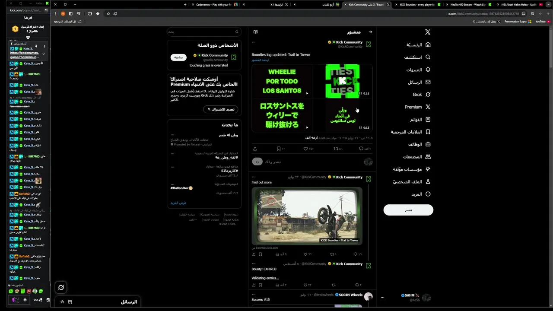Click the X logo at the top of the sidebar

tap(428, 32)
